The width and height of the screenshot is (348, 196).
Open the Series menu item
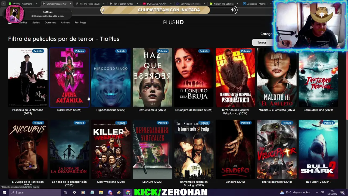36,23
